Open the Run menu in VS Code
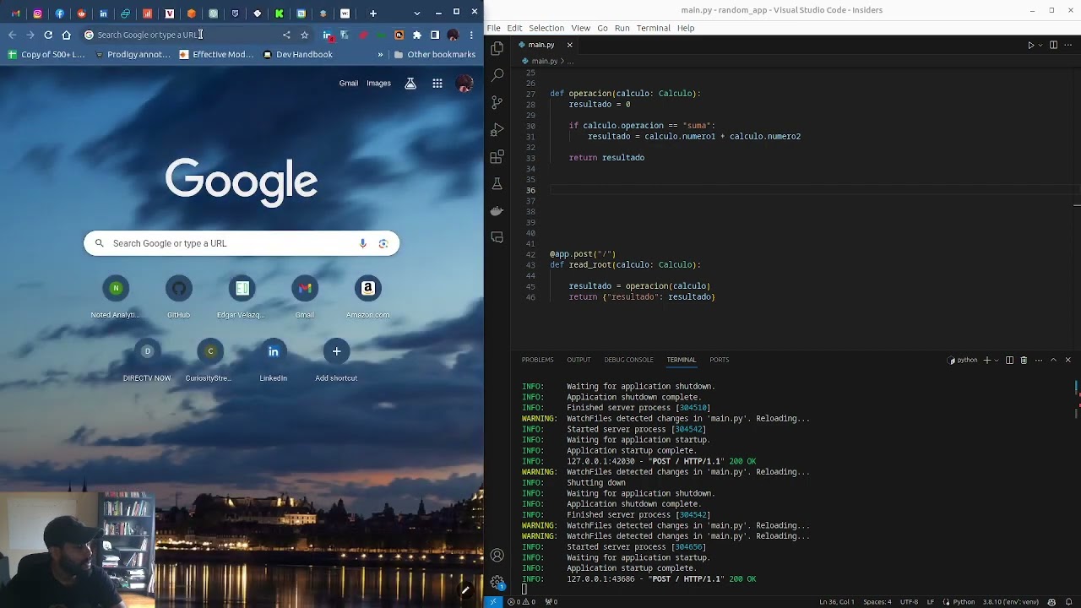The image size is (1081, 608). (622, 28)
